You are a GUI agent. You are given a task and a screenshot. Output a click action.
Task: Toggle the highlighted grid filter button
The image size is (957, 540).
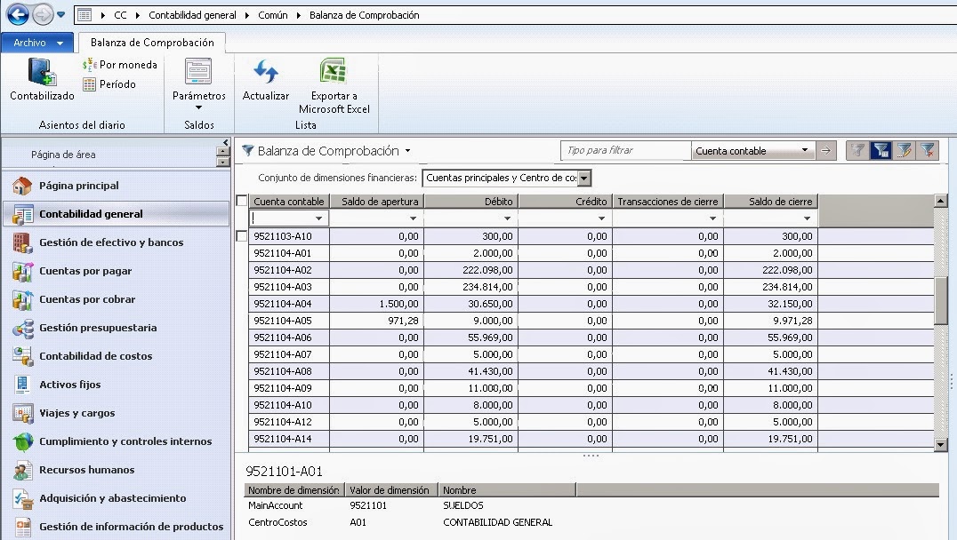point(881,150)
